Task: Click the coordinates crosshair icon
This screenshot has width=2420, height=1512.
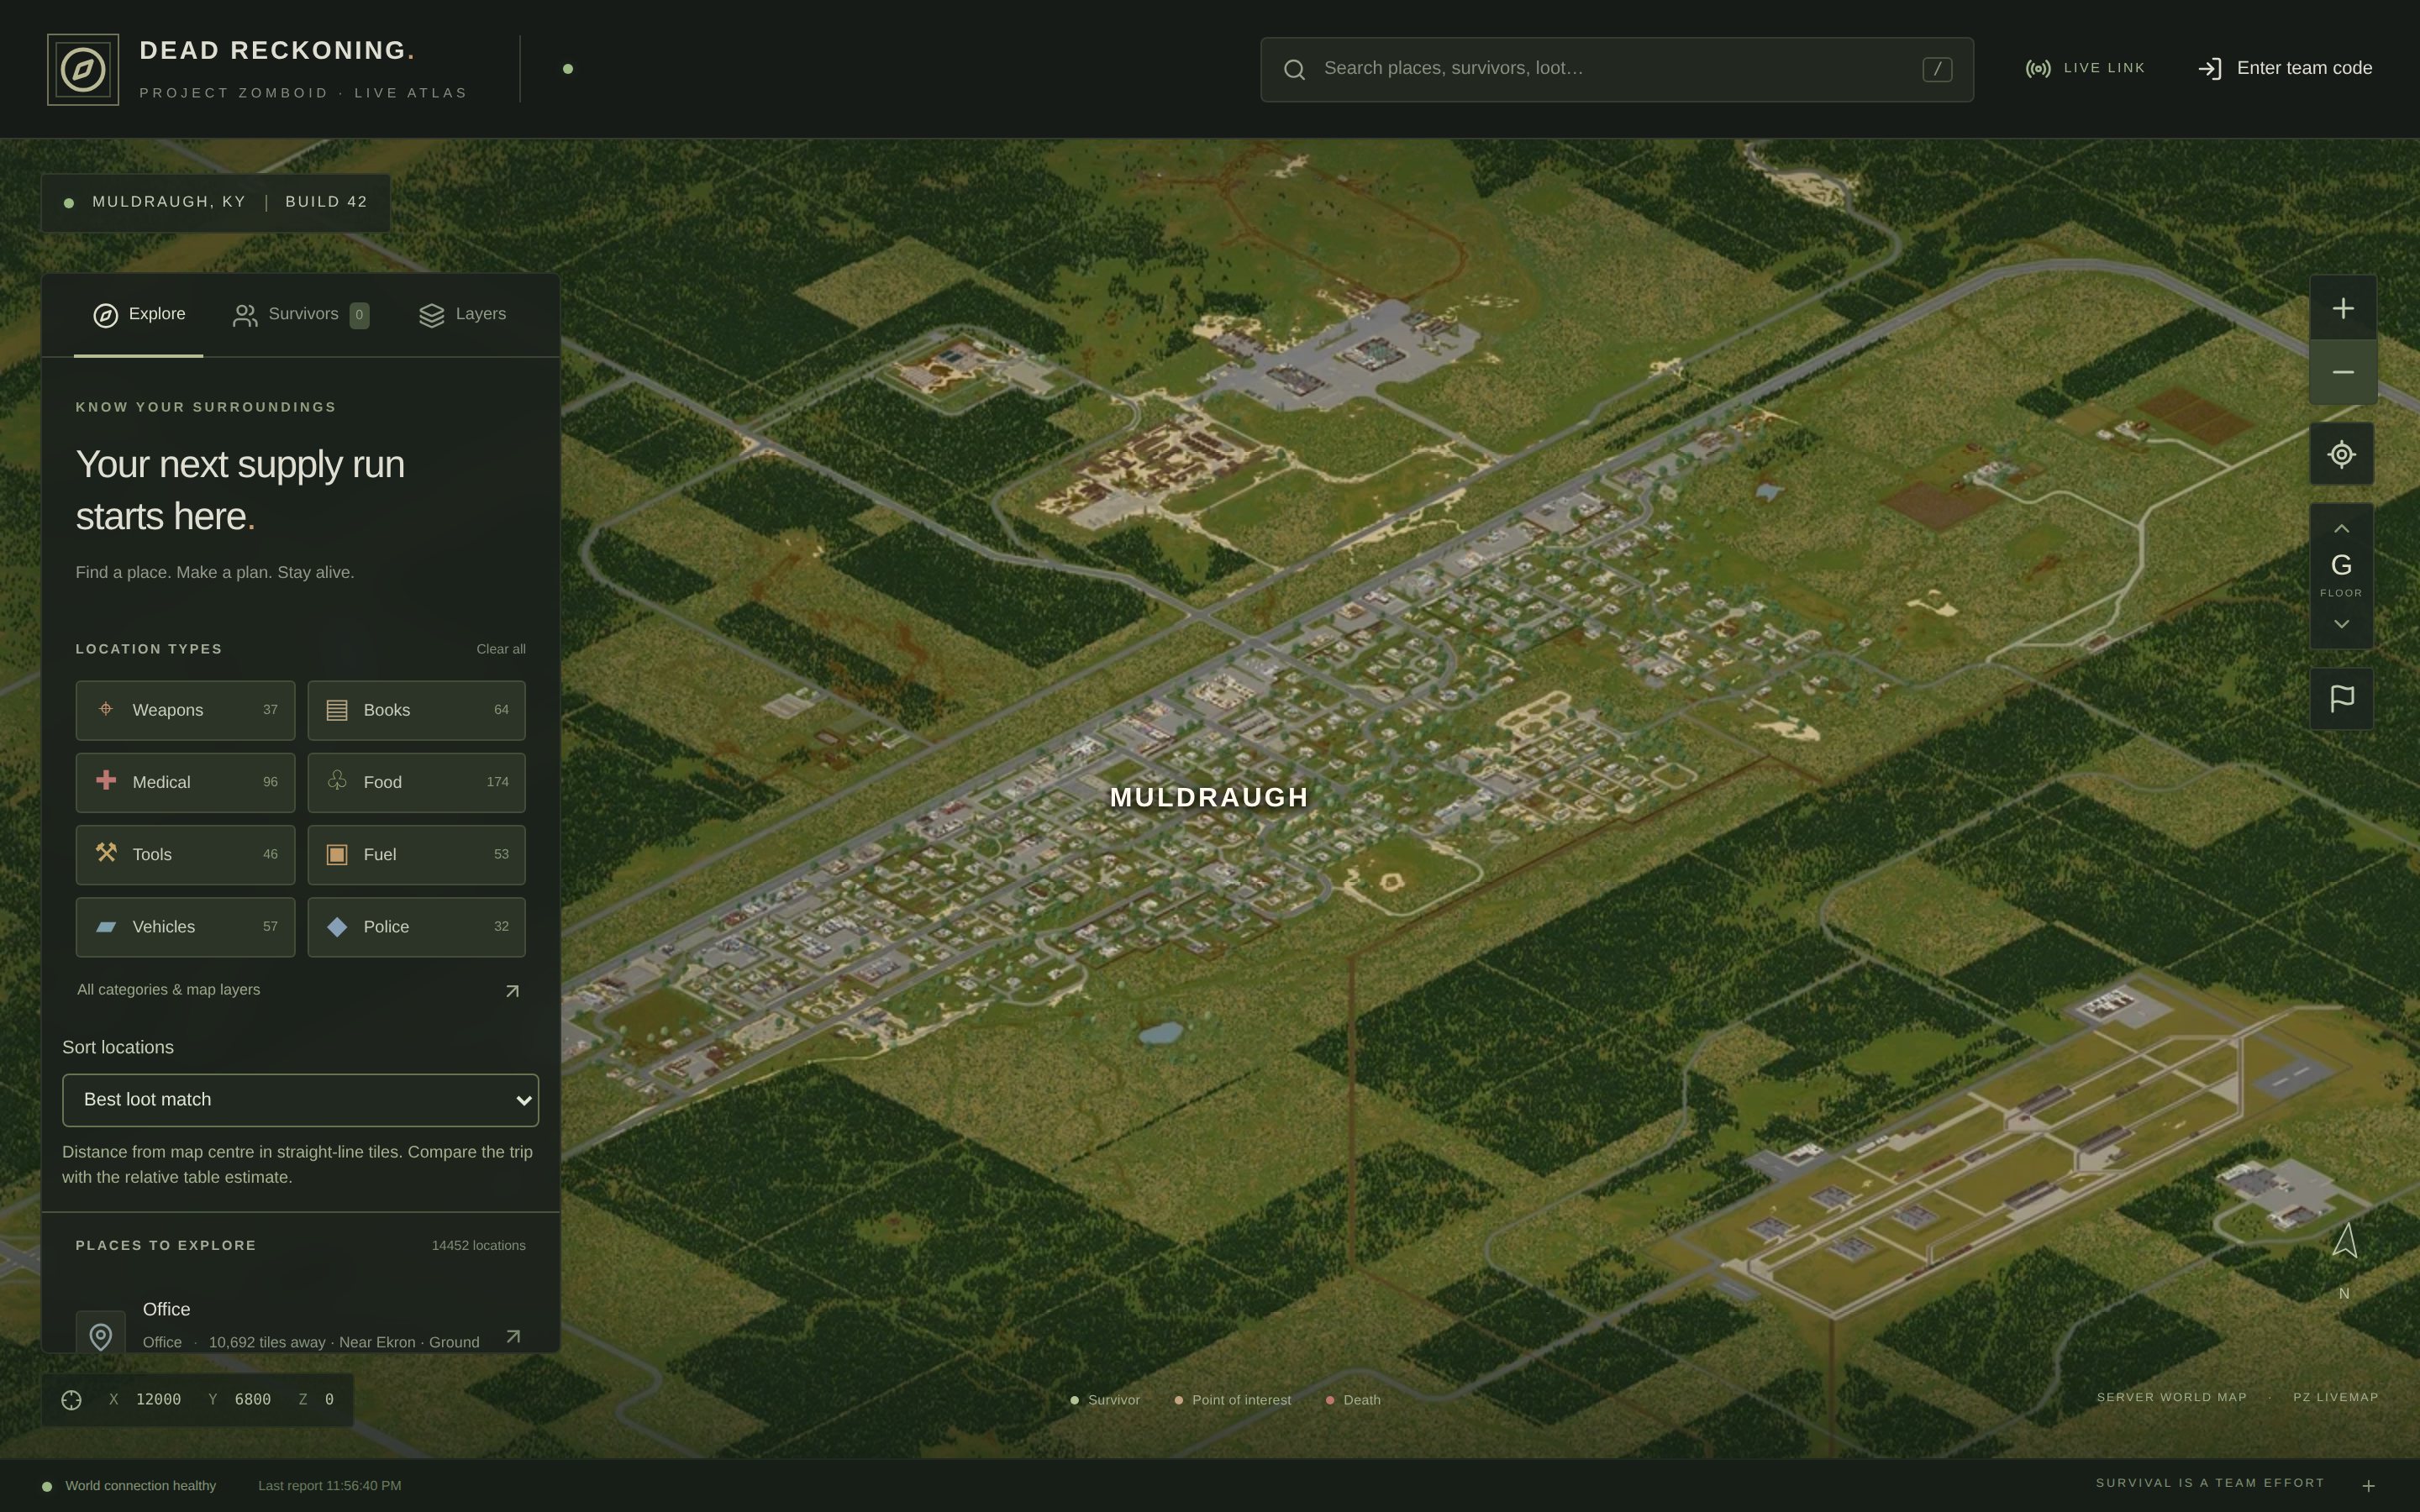Action: coord(71,1400)
